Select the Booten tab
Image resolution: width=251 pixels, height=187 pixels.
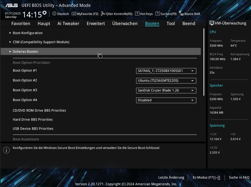coord(152,24)
